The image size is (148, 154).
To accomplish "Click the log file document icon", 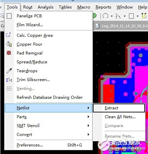I will [97, 26].
